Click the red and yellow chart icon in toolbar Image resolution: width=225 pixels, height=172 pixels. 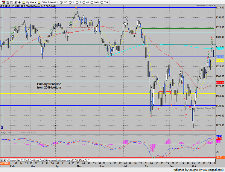[4, 2]
